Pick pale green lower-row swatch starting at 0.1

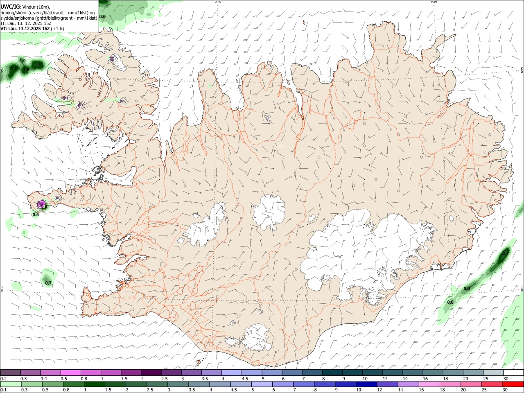(11, 384)
